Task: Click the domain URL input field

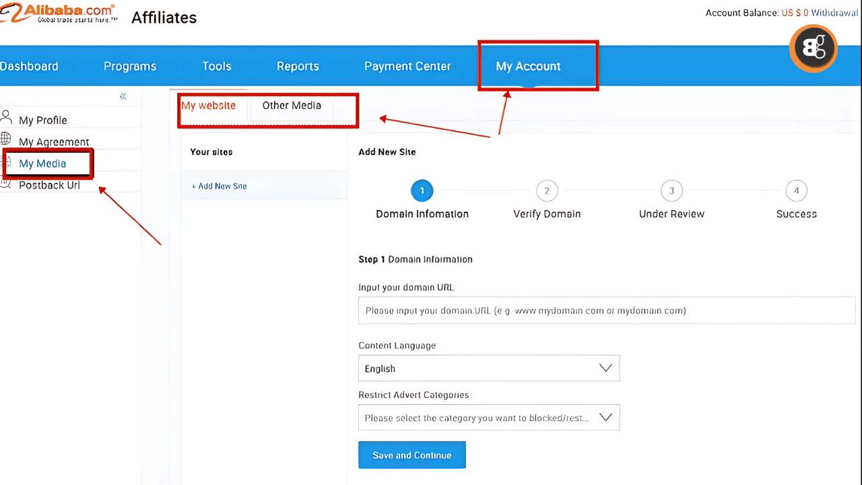Action: pyautogui.click(x=606, y=311)
